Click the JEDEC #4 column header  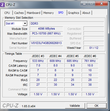pos(55,56)
